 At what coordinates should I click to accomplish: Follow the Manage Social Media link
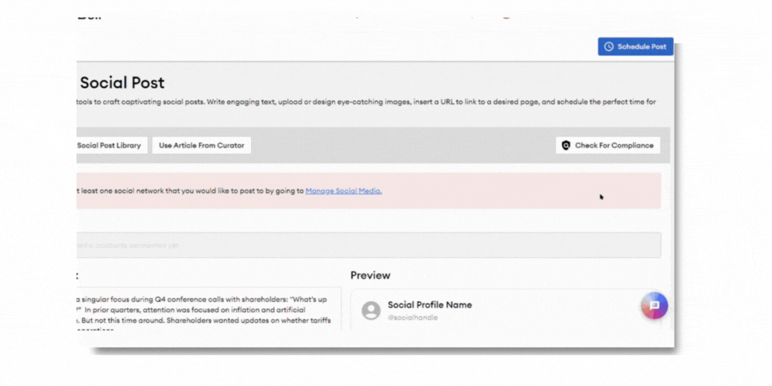[344, 191]
